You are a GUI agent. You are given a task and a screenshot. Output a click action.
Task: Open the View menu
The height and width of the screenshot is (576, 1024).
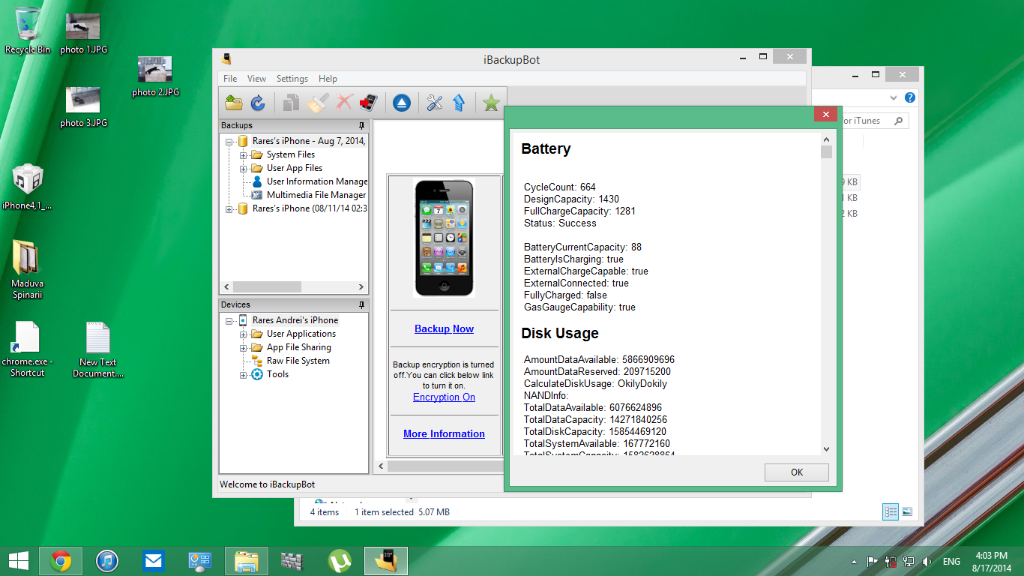256,79
